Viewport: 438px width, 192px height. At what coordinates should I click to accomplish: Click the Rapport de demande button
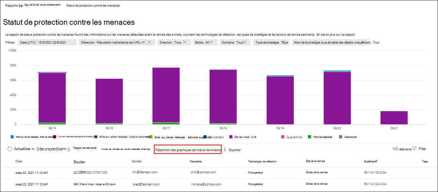tap(85, 148)
